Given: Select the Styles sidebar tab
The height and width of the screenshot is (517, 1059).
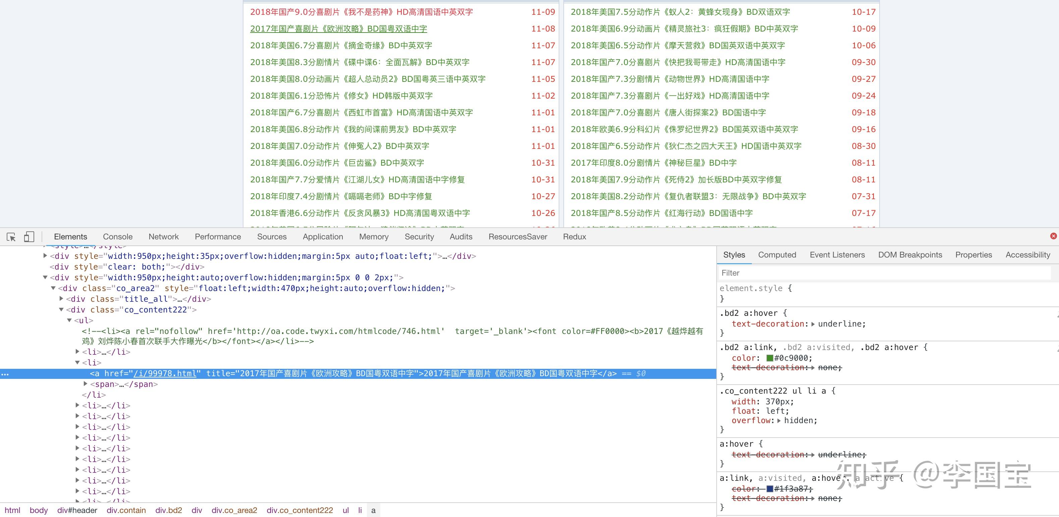Looking at the screenshot, I should [734, 255].
